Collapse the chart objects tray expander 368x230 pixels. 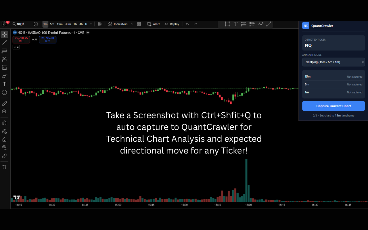point(16,47)
